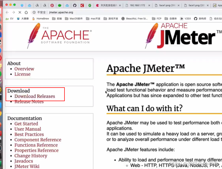Click the Apache JMeter logo

point(183,36)
